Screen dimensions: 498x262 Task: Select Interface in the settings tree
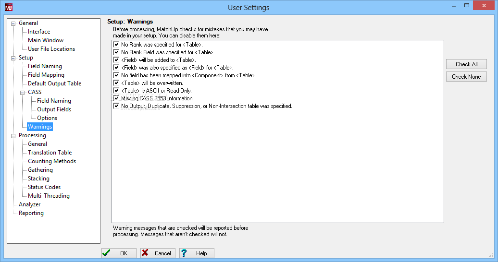[39, 32]
